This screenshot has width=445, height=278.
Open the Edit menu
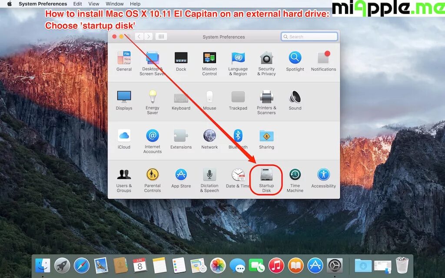click(77, 3)
